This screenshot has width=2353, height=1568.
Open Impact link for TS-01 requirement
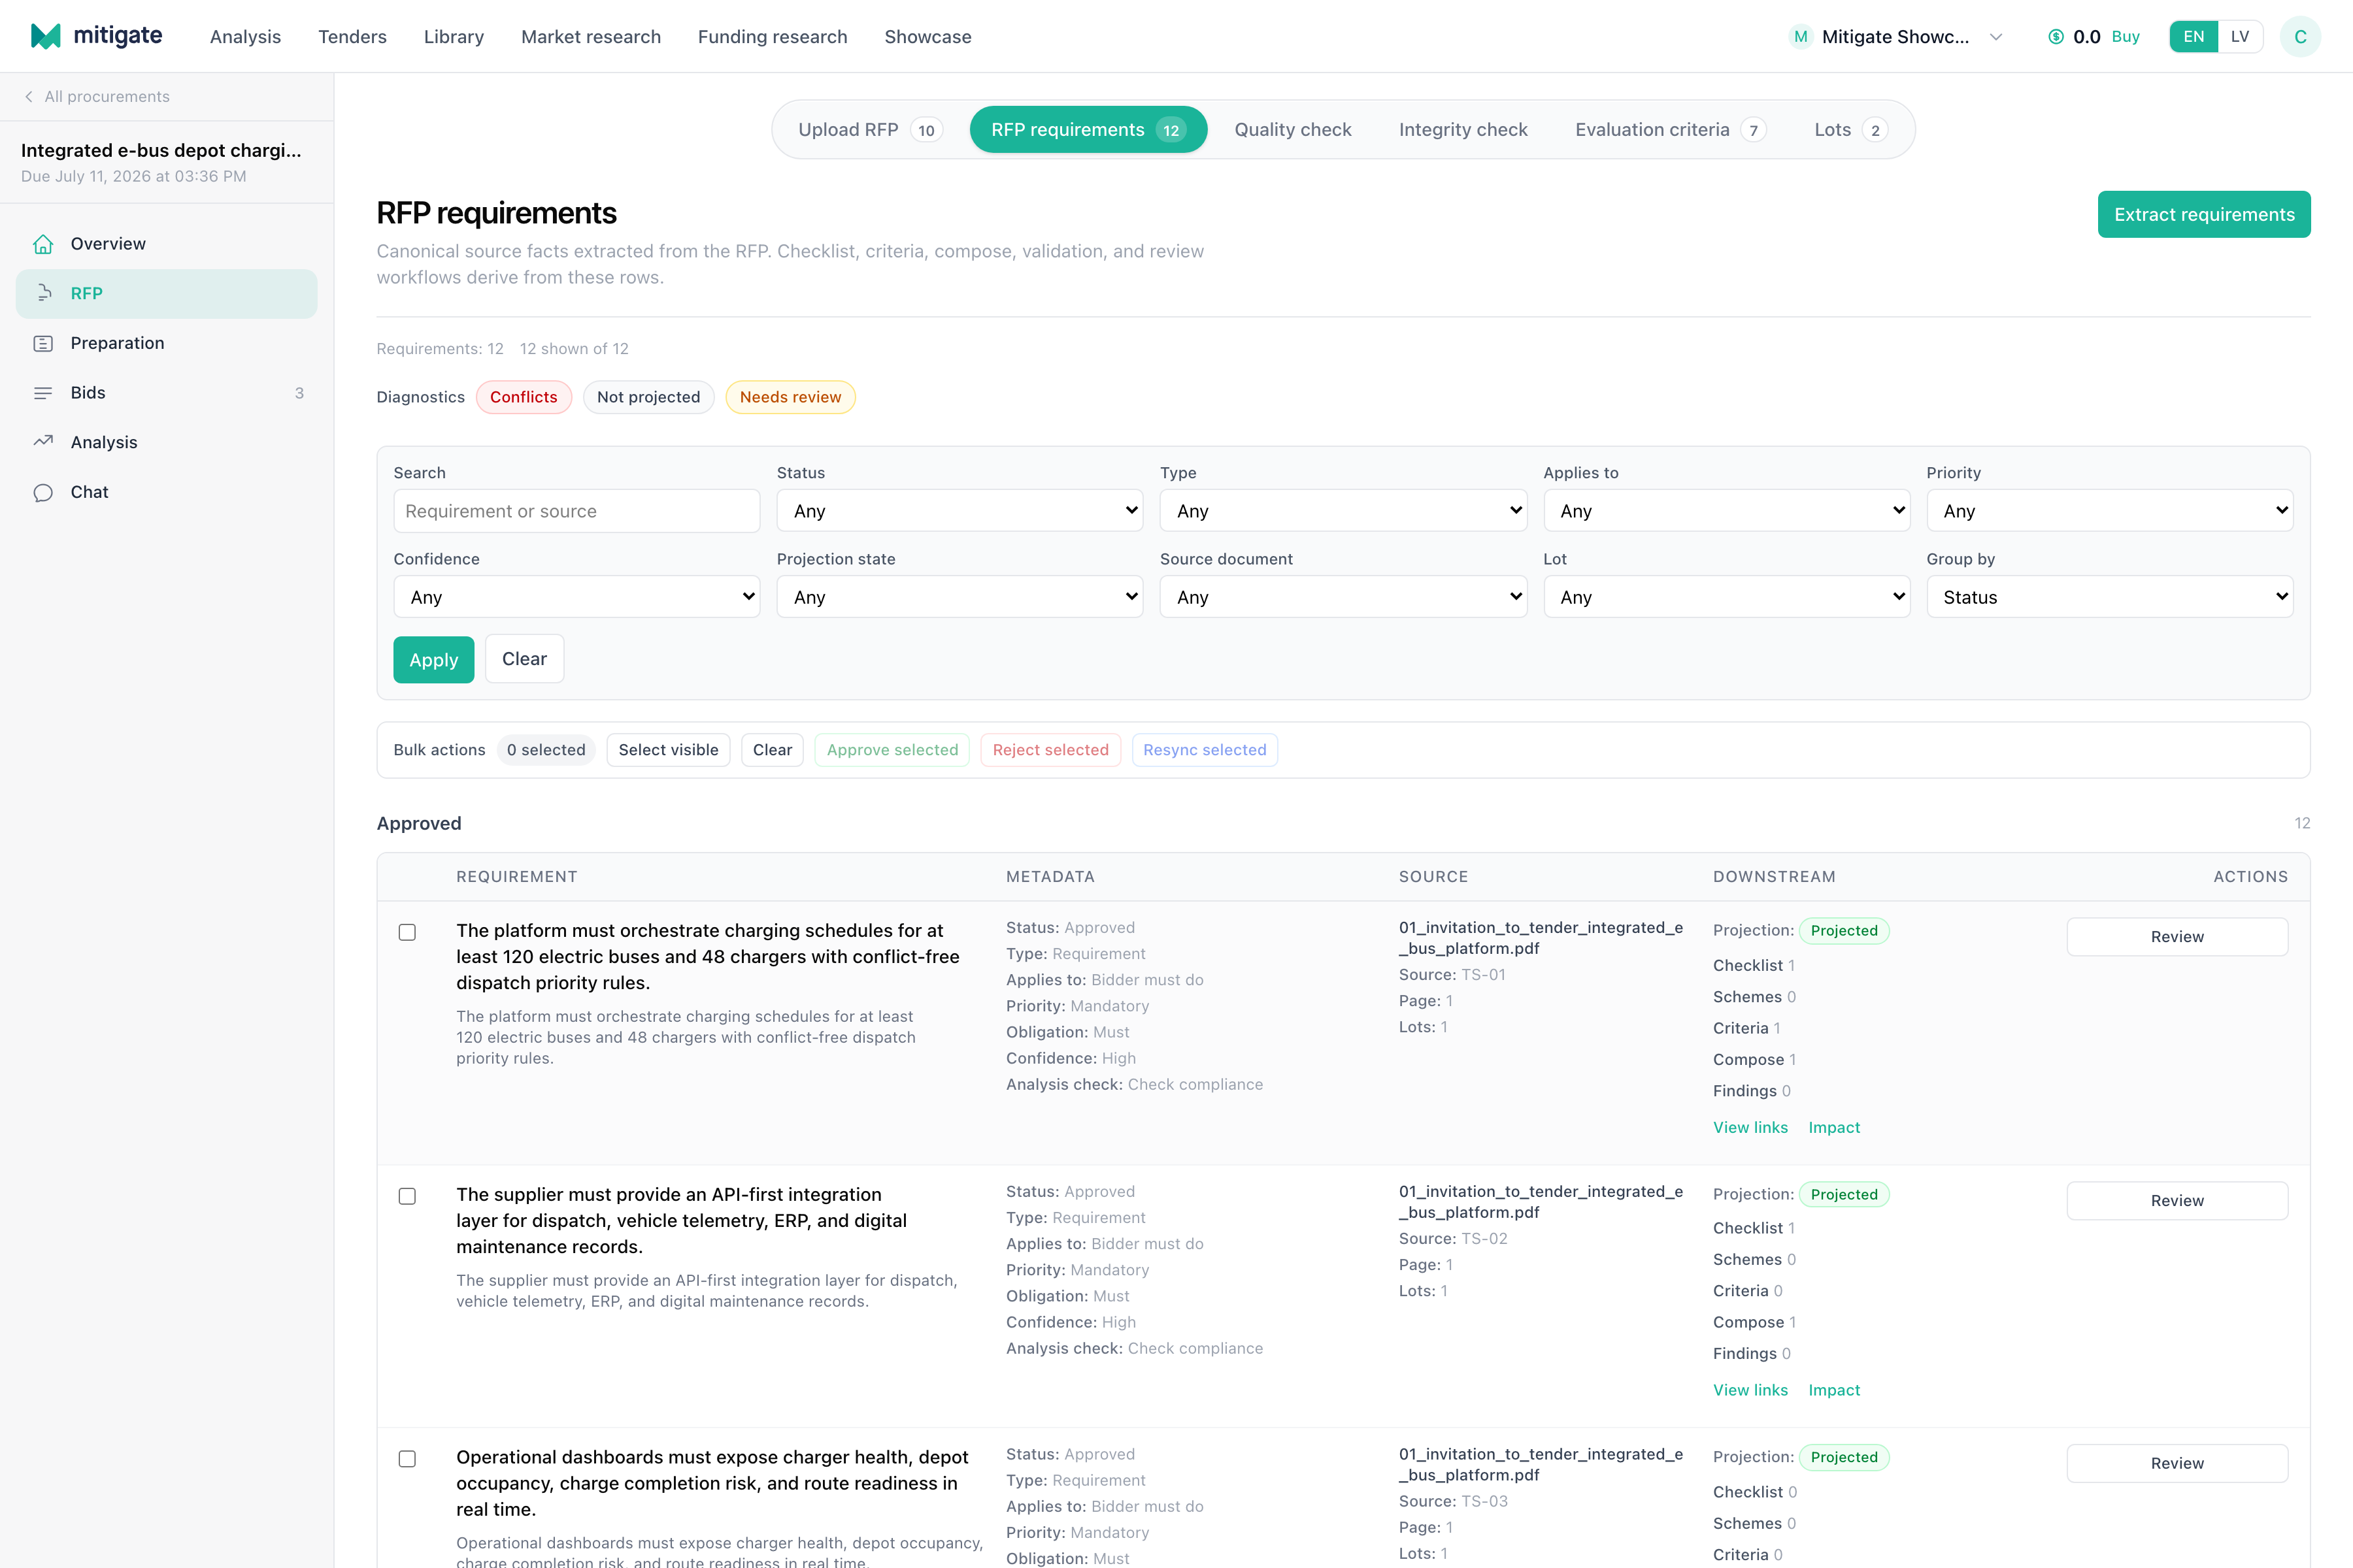click(x=1834, y=1127)
